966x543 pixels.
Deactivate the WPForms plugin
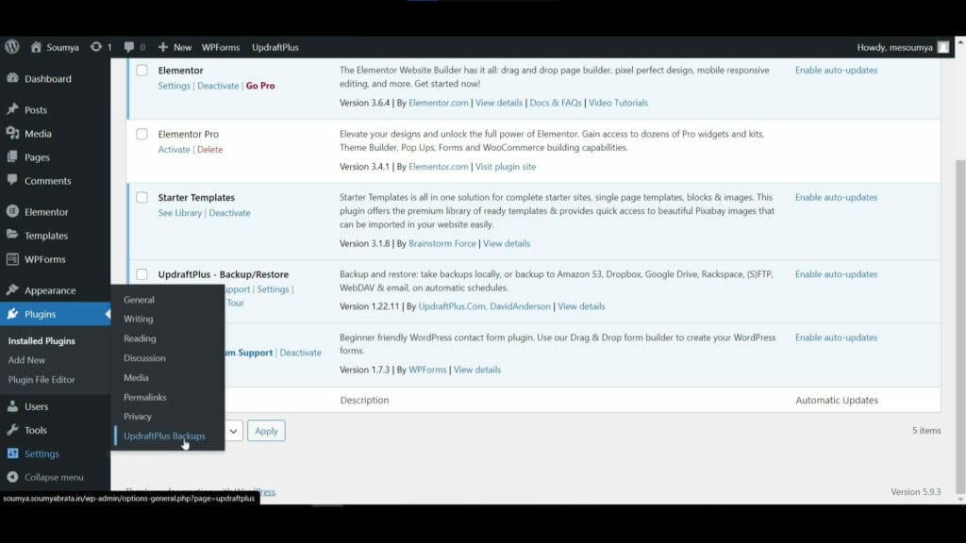click(x=300, y=353)
